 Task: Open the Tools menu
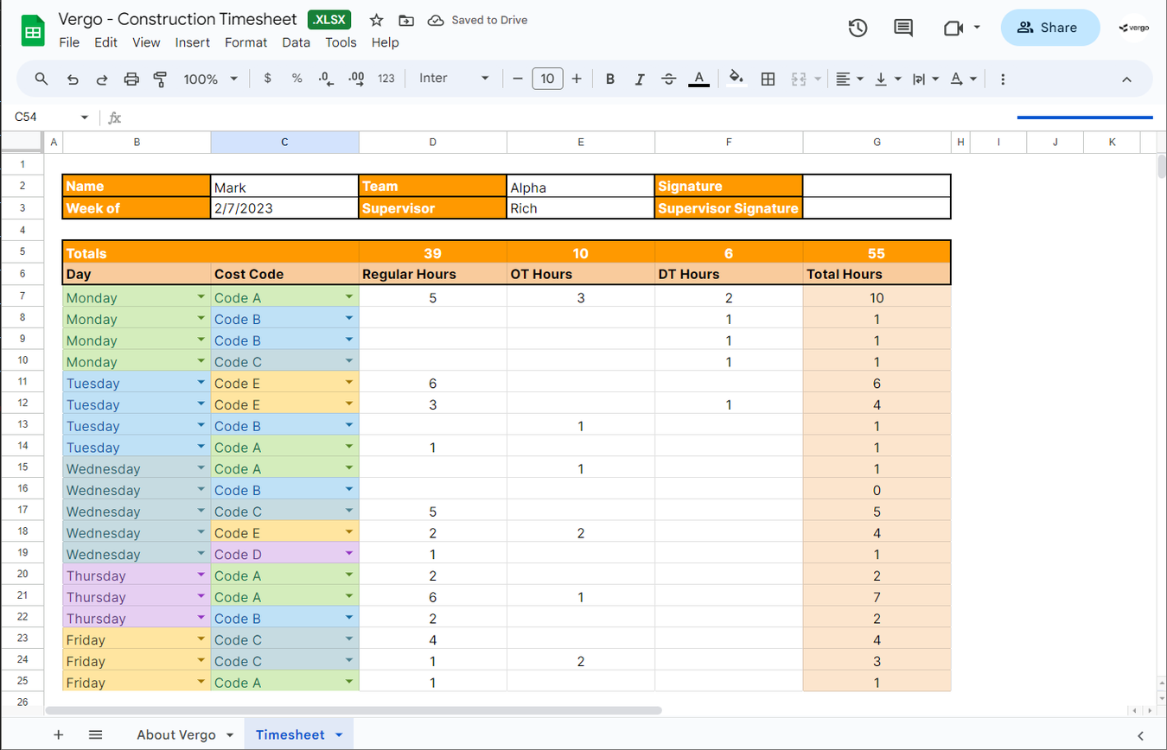pyautogui.click(x=341, y=42)
